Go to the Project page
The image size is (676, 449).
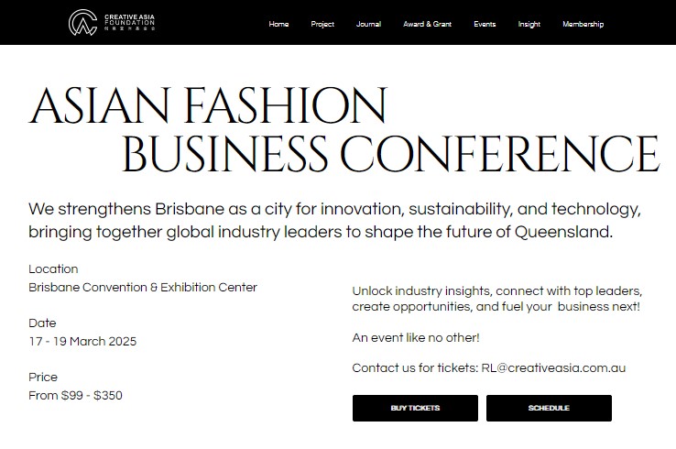point(322,24)
